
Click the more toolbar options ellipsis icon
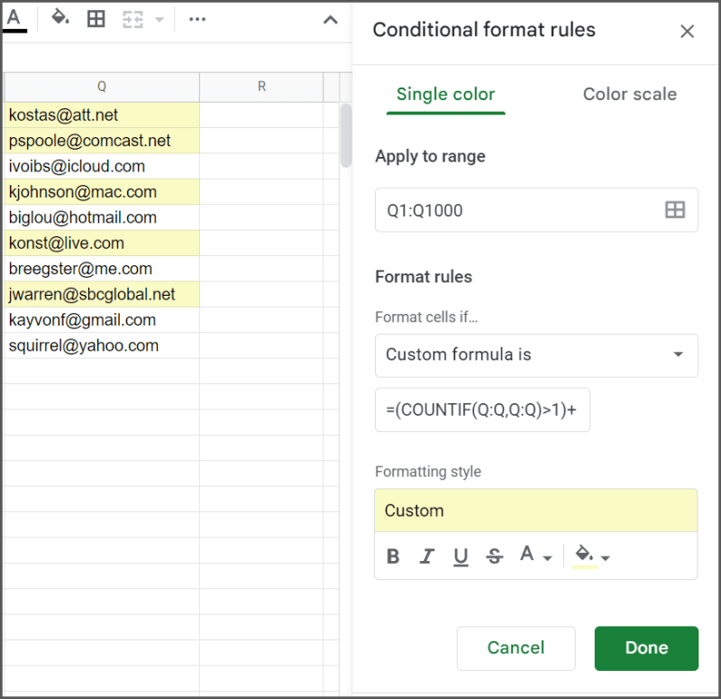pos(197,18)
